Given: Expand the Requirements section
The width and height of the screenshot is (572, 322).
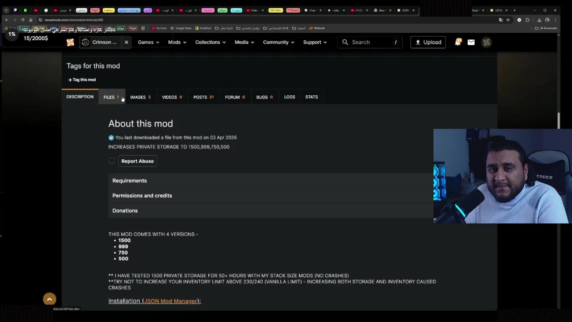Looking at the screenshot, I should coord(271,181).
